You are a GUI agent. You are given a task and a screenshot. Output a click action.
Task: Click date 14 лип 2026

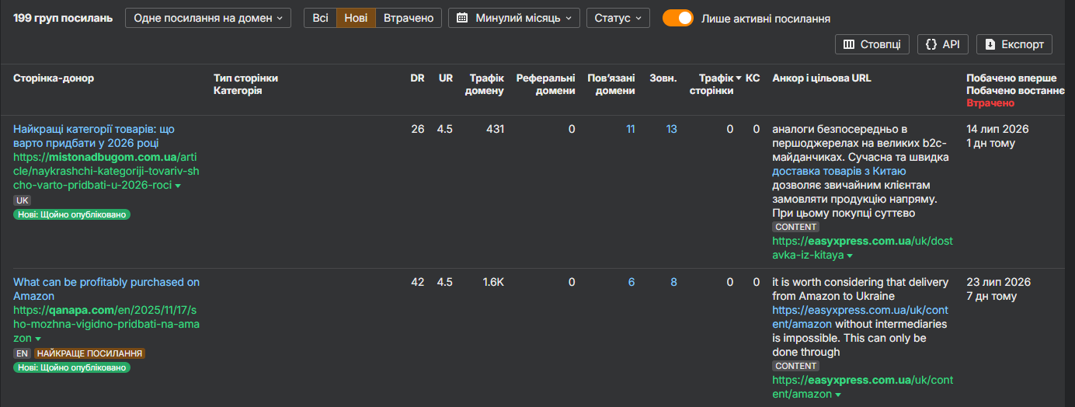(998, 129)
